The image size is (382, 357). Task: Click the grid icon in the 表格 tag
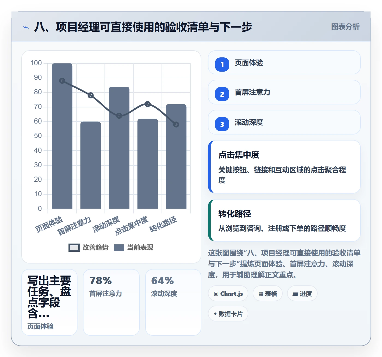(261, 294)
